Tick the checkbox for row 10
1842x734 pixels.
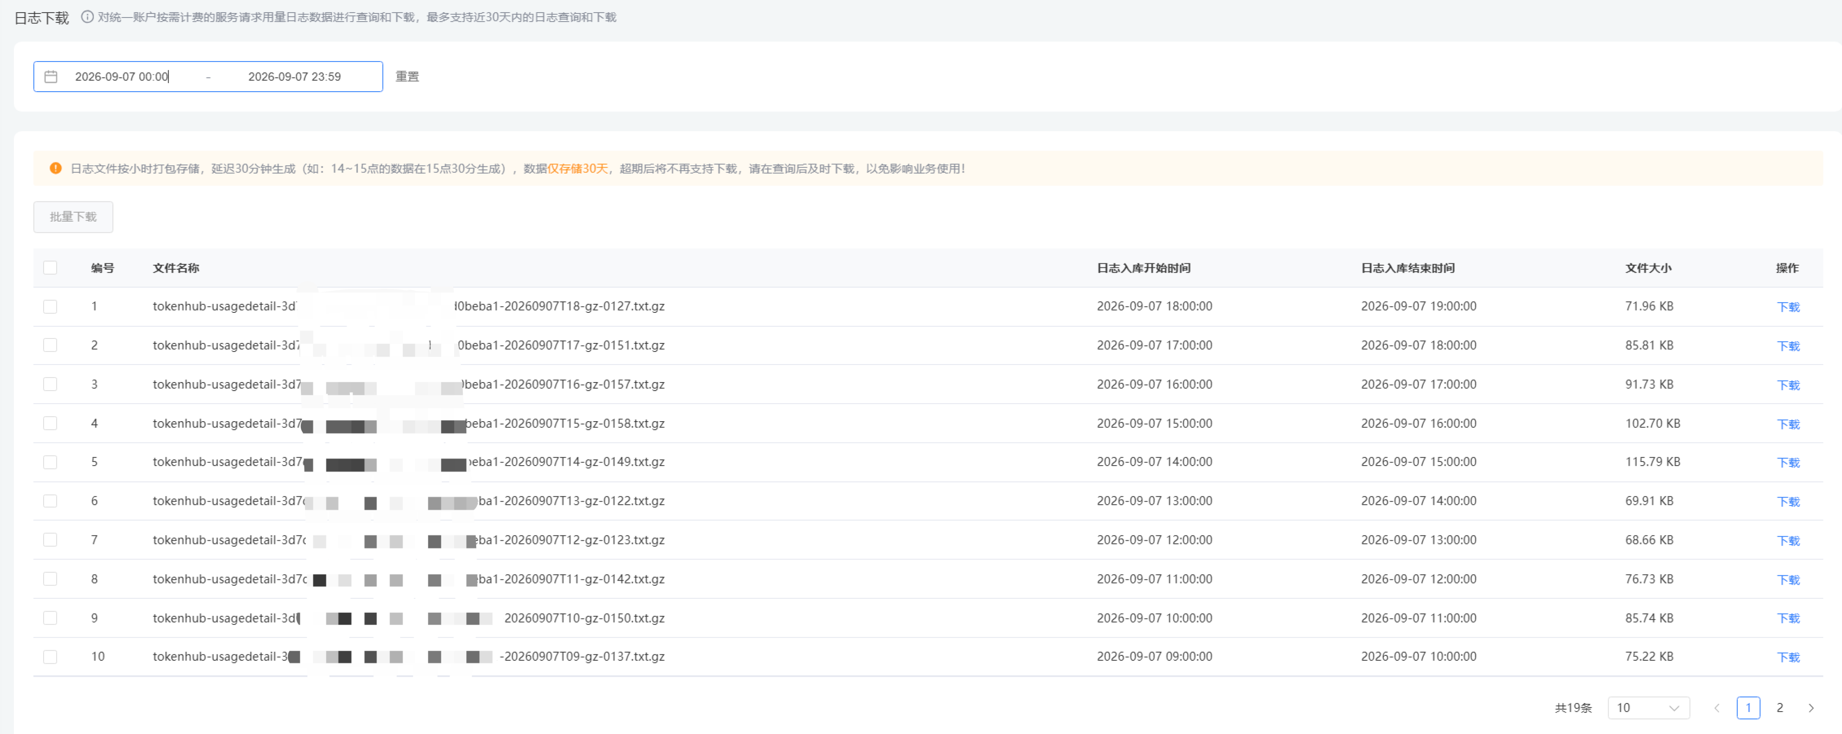(50, 657)
